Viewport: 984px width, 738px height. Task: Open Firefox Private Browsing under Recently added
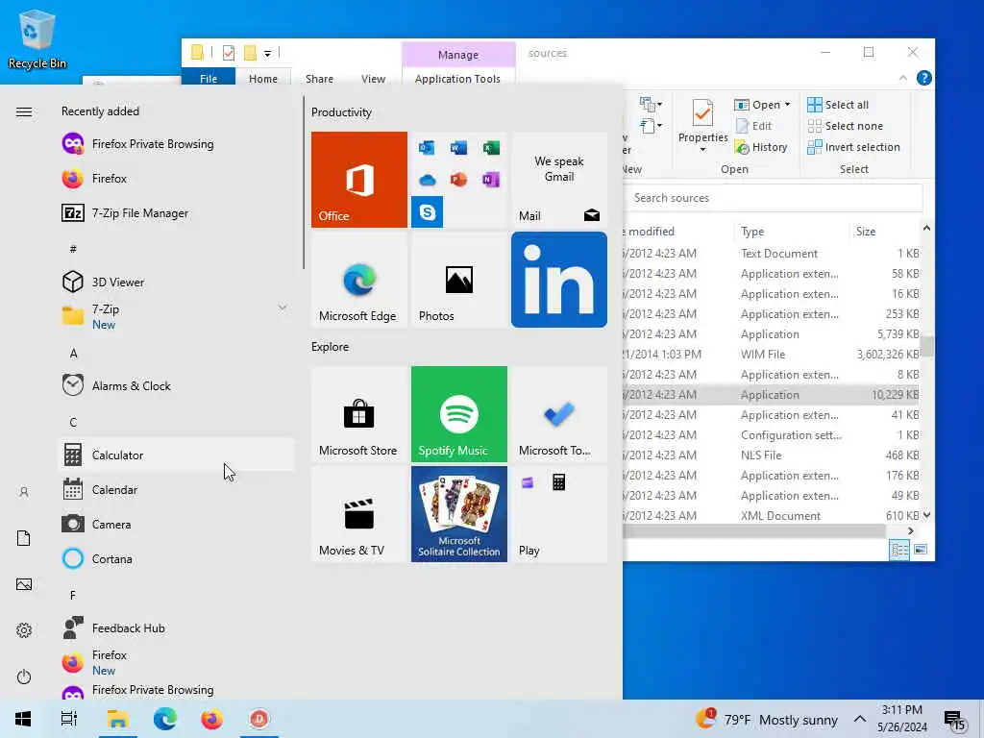pyautogui.click(x=177, y=144)
